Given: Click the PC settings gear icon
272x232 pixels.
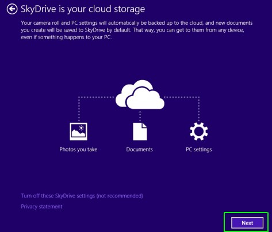Looking at the screenshot, I should click(x=199, y=131).
